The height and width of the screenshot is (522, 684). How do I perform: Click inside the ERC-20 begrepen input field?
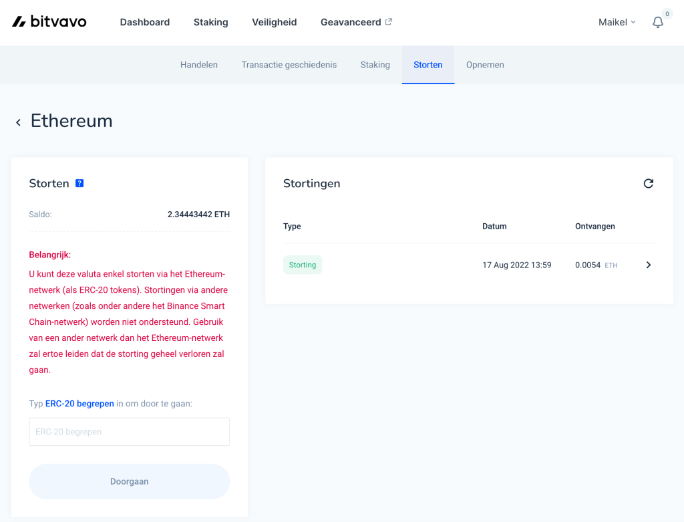(129, 431)
